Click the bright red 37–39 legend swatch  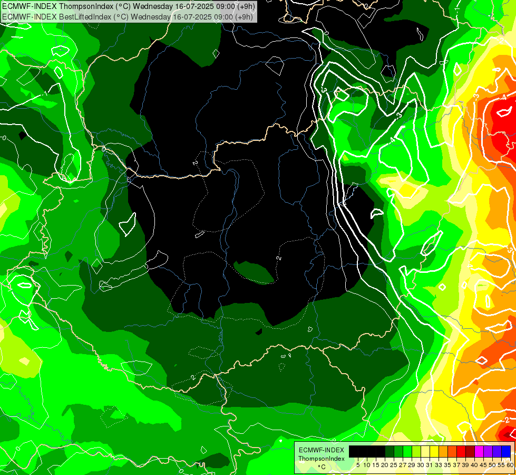(x=461, y=451)
